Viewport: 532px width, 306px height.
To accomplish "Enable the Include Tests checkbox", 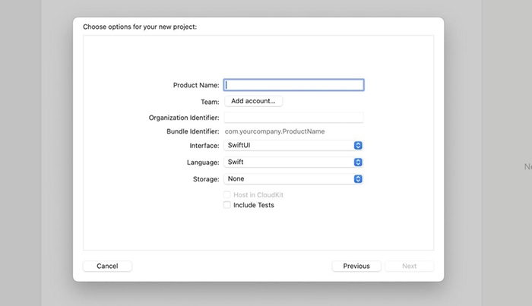I will [227, 205].
